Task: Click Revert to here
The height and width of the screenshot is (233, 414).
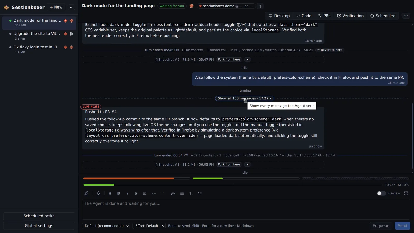Action: (330, 50)
